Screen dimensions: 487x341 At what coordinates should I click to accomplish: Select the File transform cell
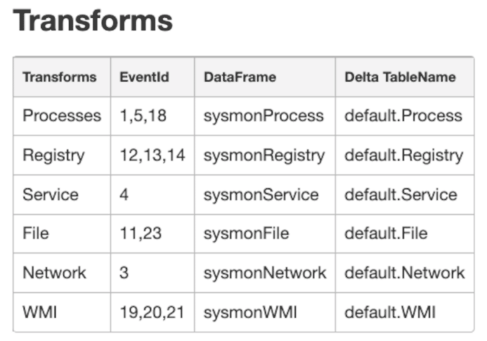36,233
